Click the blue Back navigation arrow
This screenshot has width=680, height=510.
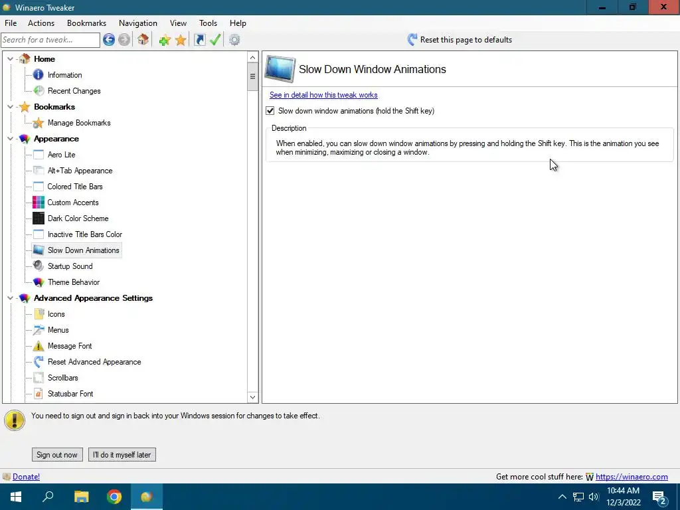point(109,40)
